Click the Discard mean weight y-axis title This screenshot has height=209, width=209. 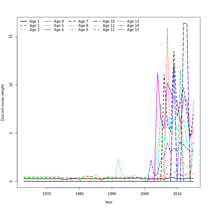tap(3, 102)
